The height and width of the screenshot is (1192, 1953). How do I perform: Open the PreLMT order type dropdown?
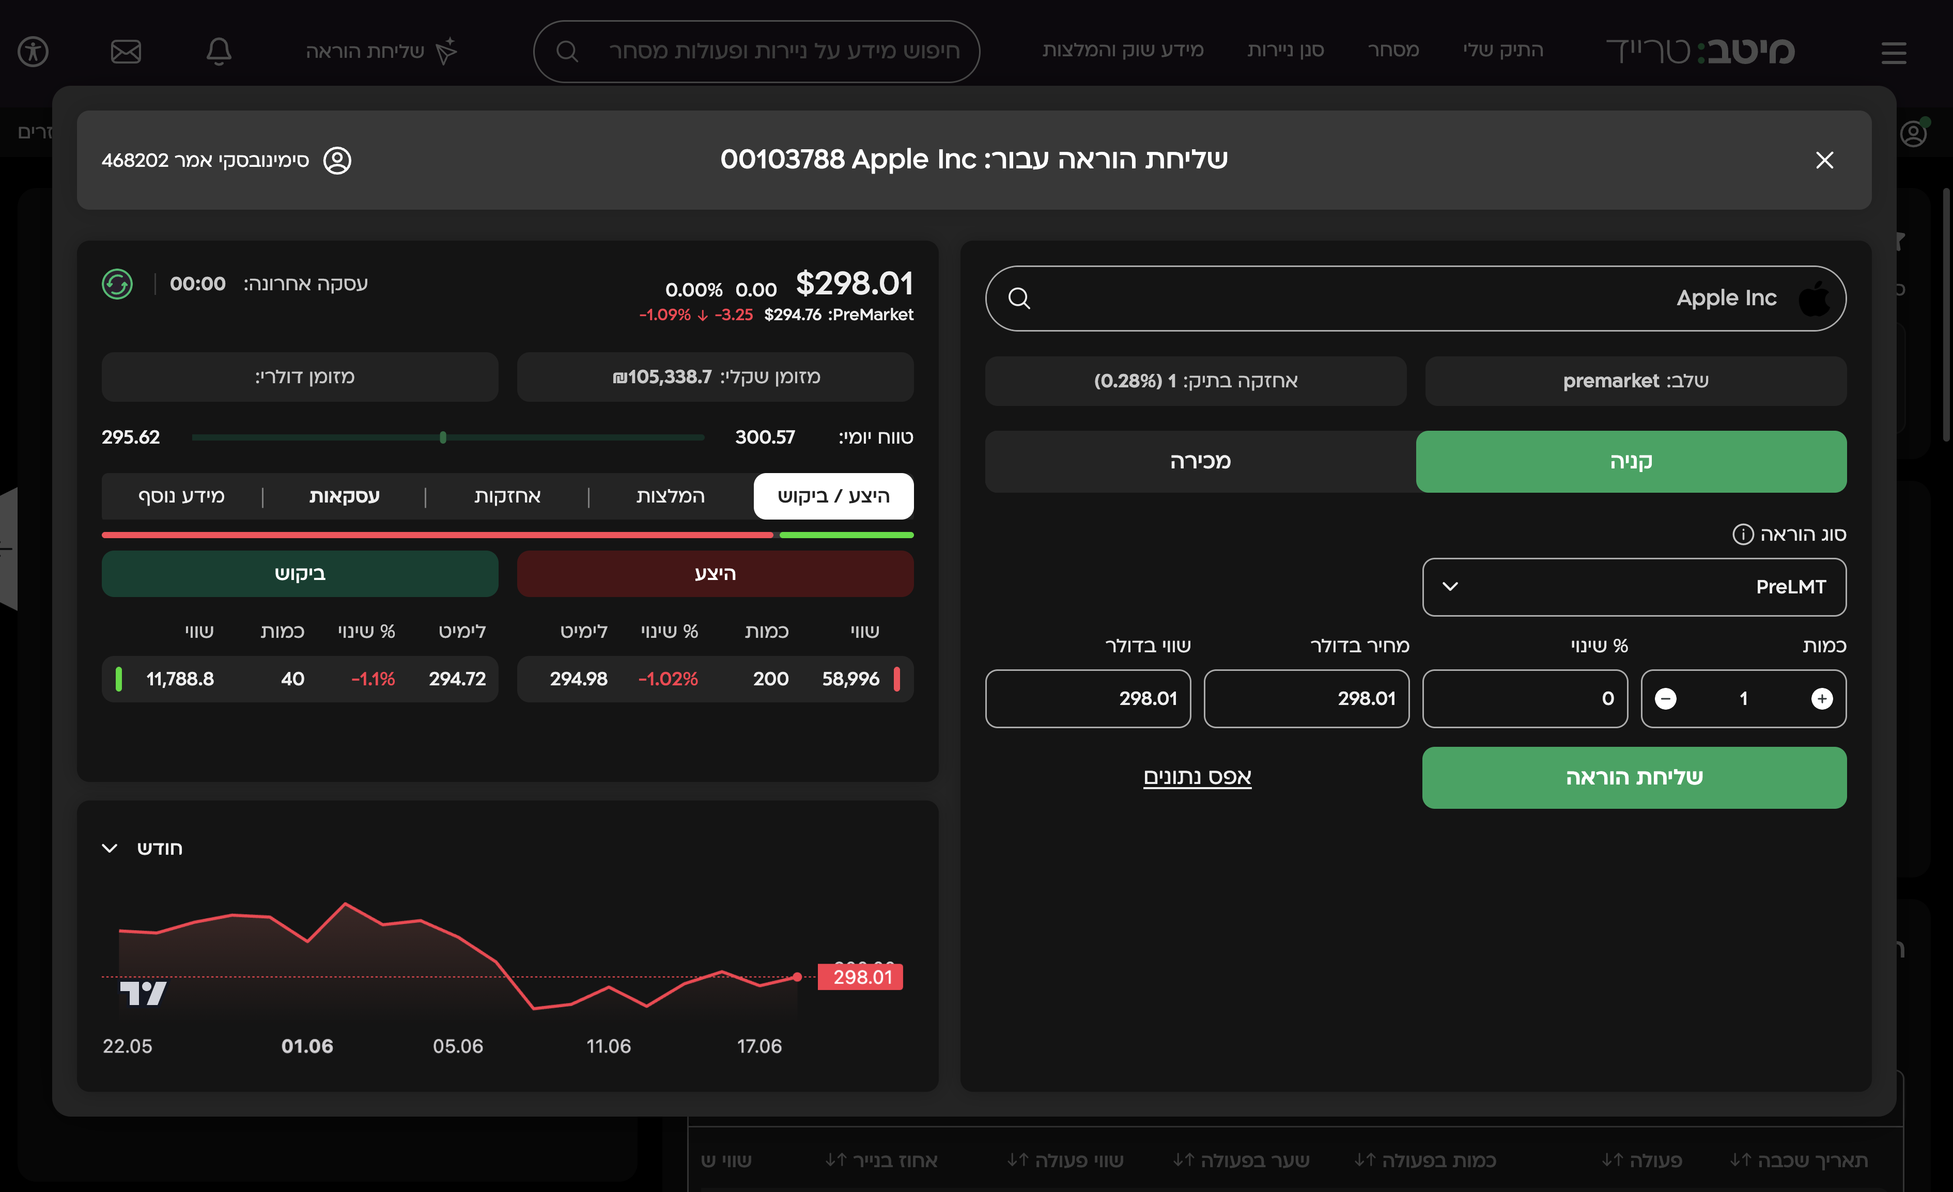[x=1634, y=587]
